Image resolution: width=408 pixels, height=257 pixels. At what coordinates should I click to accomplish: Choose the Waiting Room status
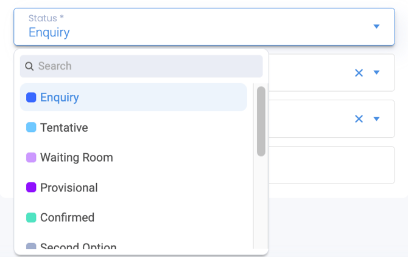(x=133, y=157)
